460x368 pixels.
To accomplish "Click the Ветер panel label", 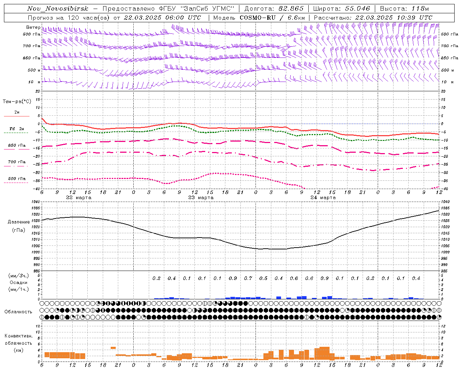I will click(x=33, y=27).
